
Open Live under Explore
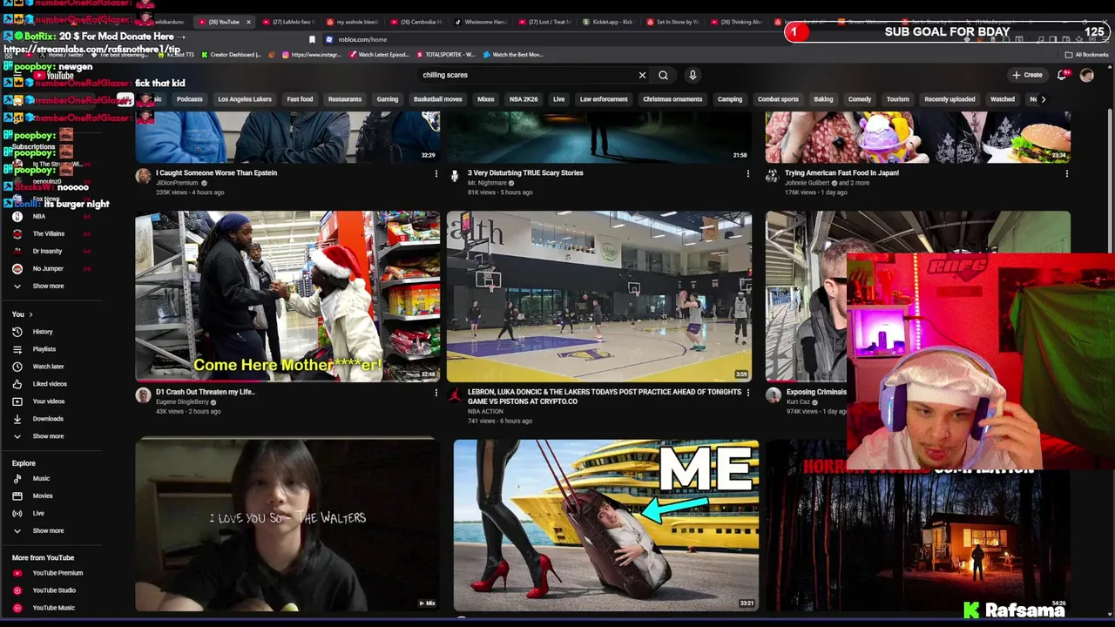click(x=38, y=513)
